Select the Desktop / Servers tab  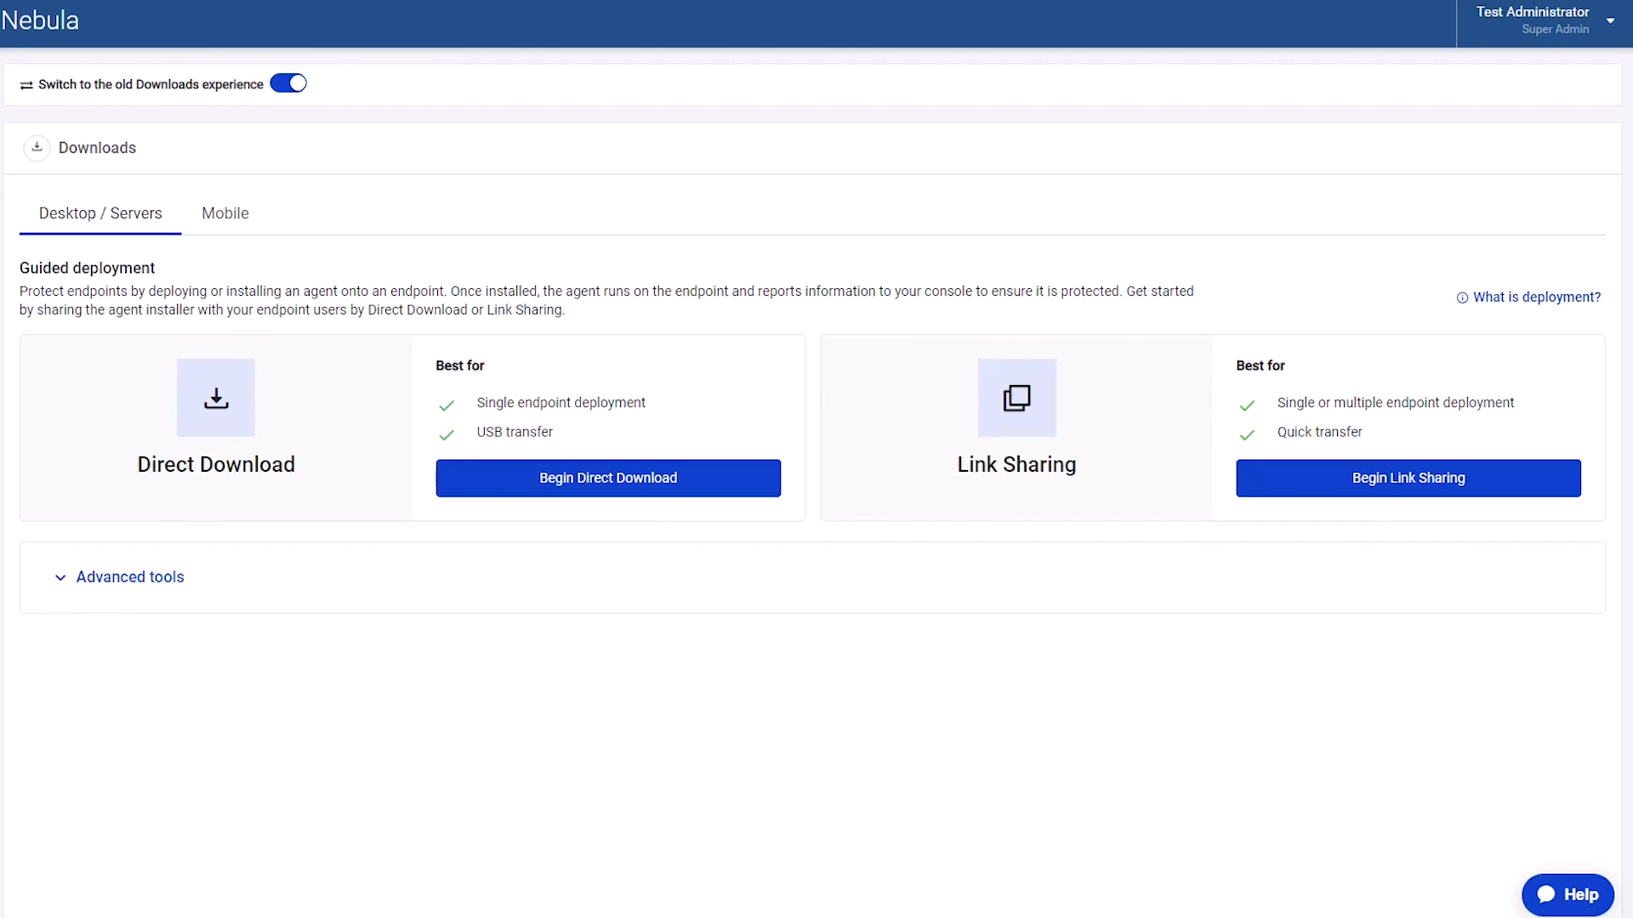100,213
